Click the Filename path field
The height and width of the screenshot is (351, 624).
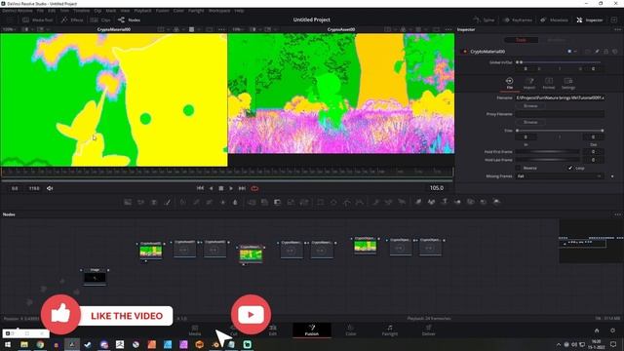pos(560,97)
